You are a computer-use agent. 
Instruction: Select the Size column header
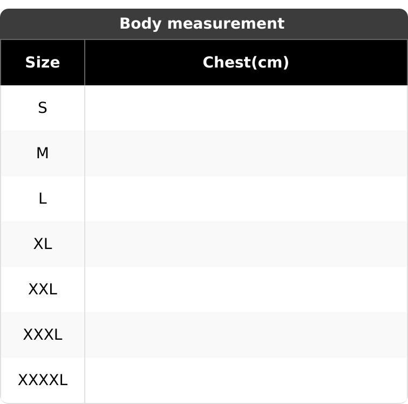pos(43,63)
